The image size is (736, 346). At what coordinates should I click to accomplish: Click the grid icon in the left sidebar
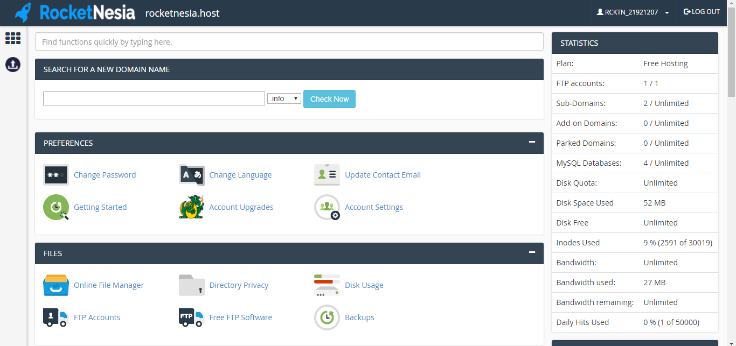coord(12,38)
